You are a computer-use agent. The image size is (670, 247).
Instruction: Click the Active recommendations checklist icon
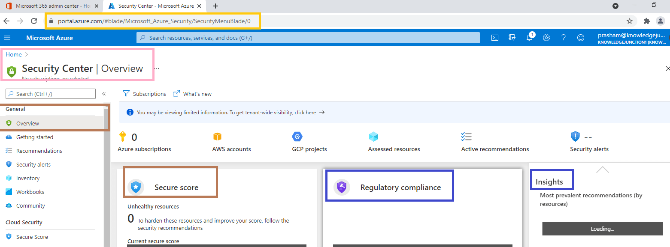(x=466, y=137)
